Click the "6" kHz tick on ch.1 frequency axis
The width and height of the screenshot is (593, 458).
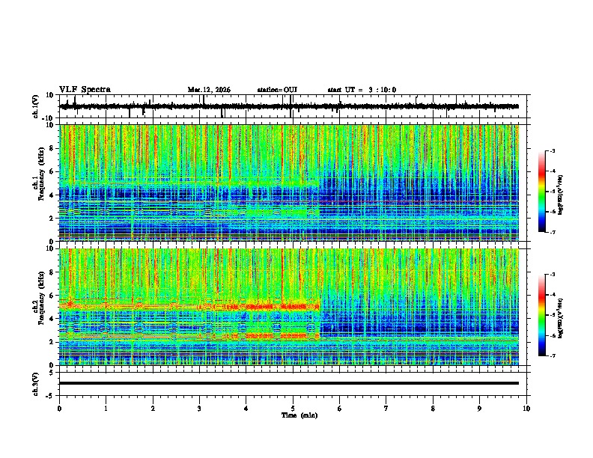click(52, 172)
